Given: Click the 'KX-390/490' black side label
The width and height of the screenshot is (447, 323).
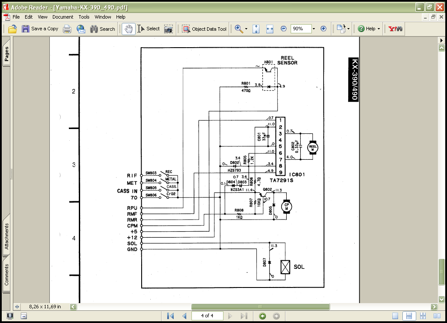Looking at the screenshot, I should tap(354, 80).
